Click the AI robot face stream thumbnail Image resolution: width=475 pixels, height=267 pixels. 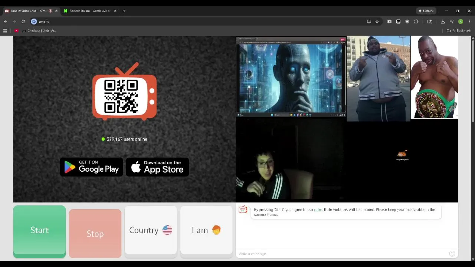(291, 77)
